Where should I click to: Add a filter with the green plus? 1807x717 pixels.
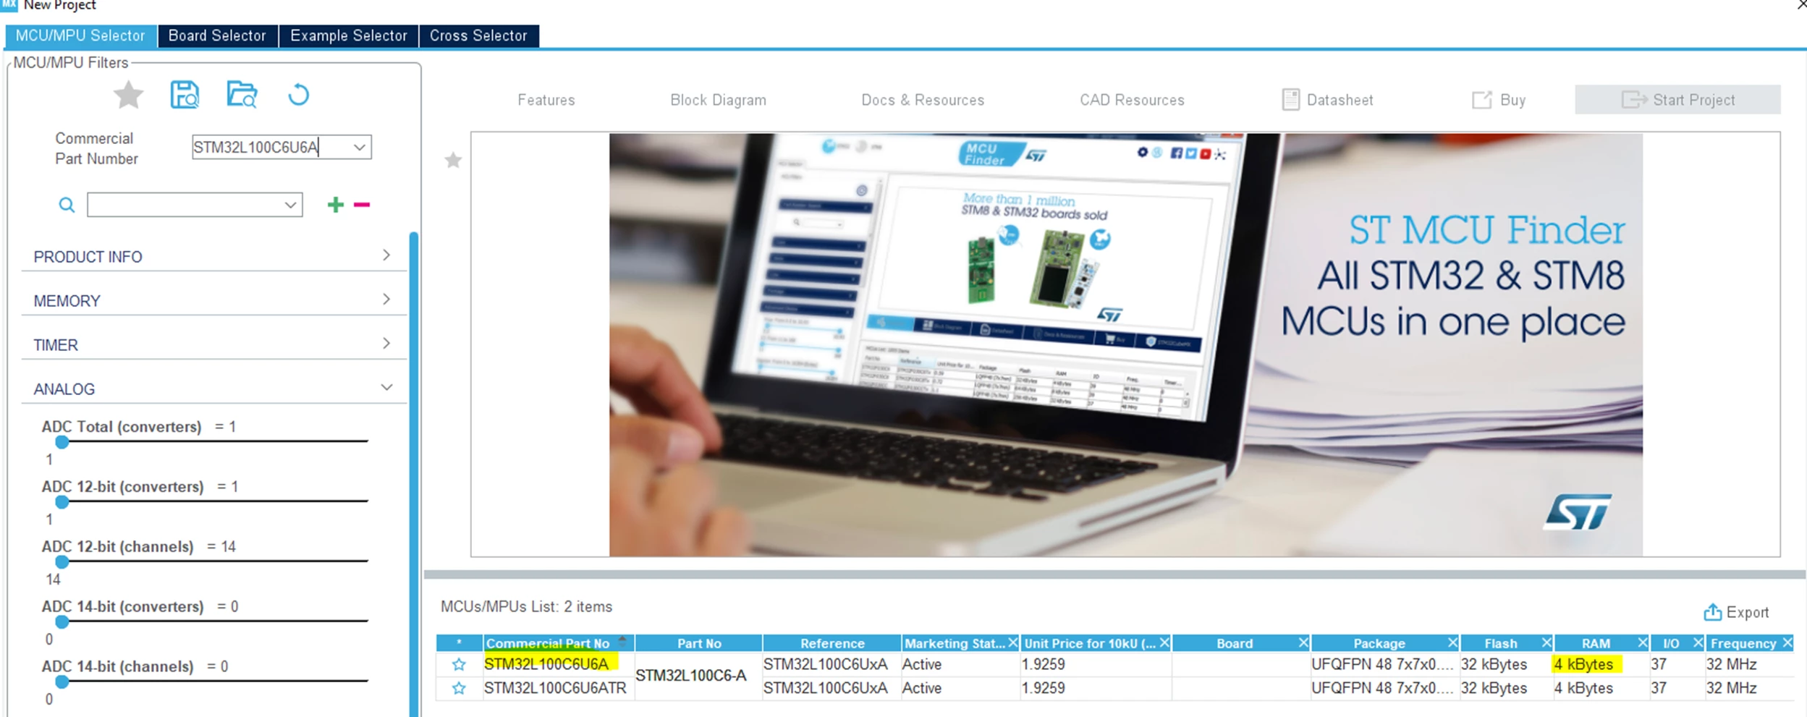tap(335, 205)
